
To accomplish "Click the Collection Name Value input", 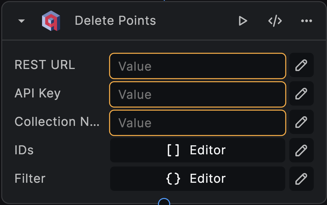I will click(x=197, y=123).
